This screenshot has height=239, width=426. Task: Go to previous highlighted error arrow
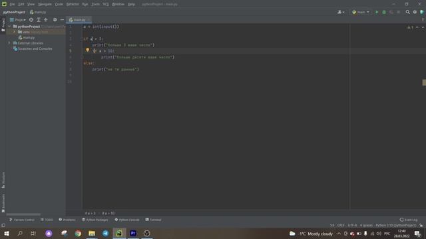click(x=417, y=27)
